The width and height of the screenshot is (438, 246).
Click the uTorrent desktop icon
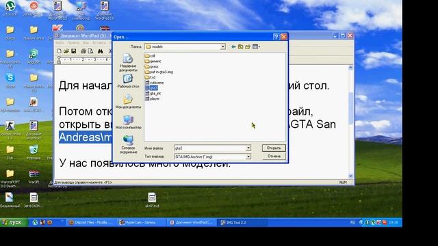[x=10, y=8]
